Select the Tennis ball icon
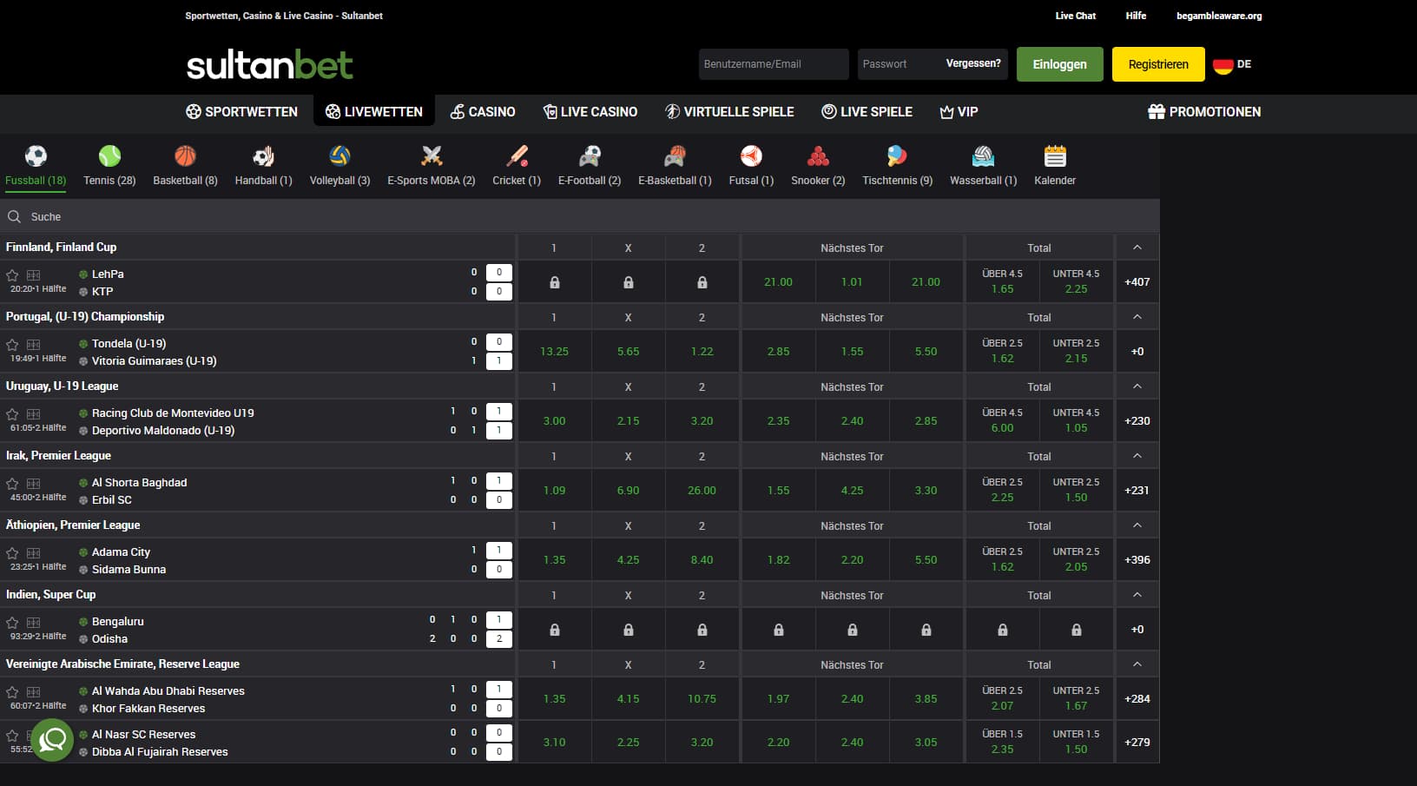The height and width of the screenshot is (786, 1417). click(x=109, y=156)
